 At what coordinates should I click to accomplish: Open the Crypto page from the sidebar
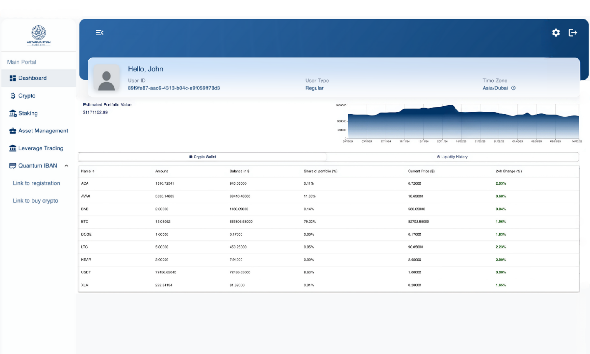(x=27, y=96)
